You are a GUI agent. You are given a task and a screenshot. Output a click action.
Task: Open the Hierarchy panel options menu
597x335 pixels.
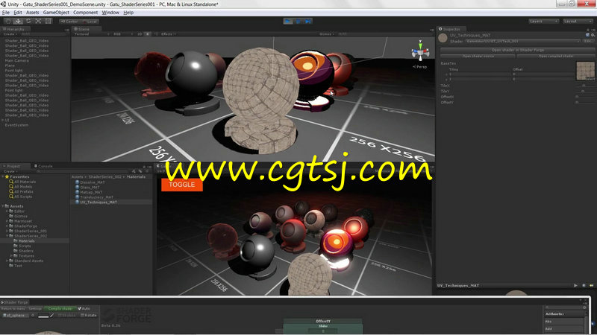[x=66, y=29]
